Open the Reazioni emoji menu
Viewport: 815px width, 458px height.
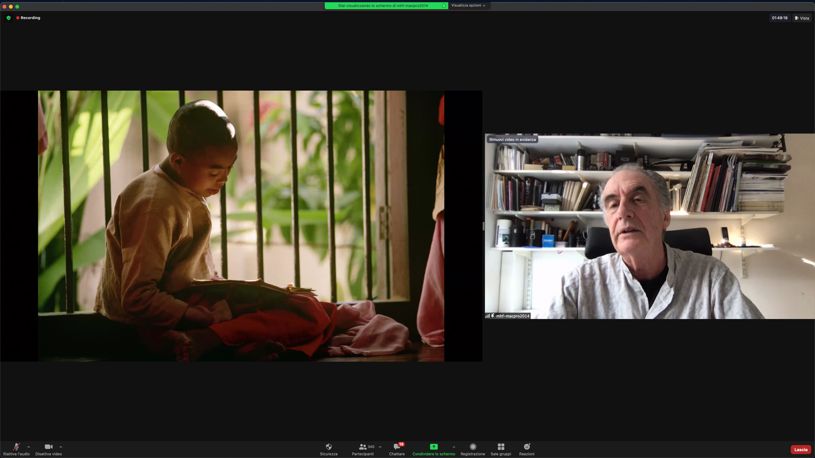[527, 449]
